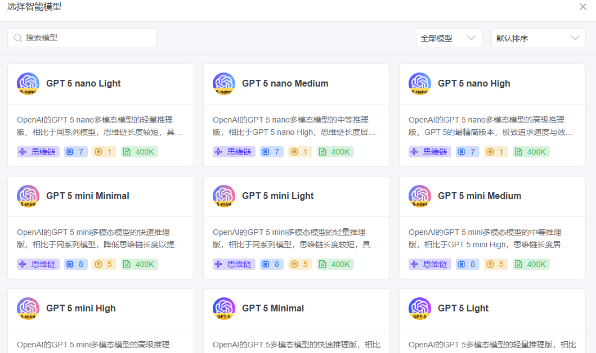The height and width of the screenshot is (353, 596).
Task: Click coin badge 5 on GPT 5 mini Light
Action: (x=300, y=264)
